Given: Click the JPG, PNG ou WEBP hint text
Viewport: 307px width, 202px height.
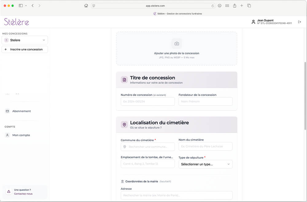Looking at the screenshot, I should coord(177,58).
